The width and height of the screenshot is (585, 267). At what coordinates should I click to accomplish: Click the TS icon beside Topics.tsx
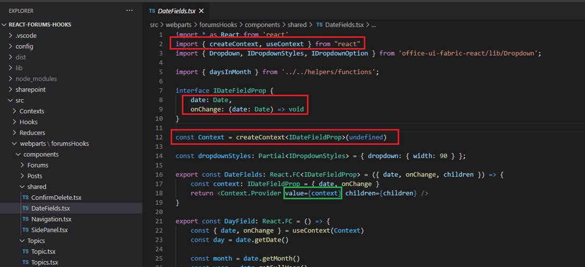tap(26, 262)
